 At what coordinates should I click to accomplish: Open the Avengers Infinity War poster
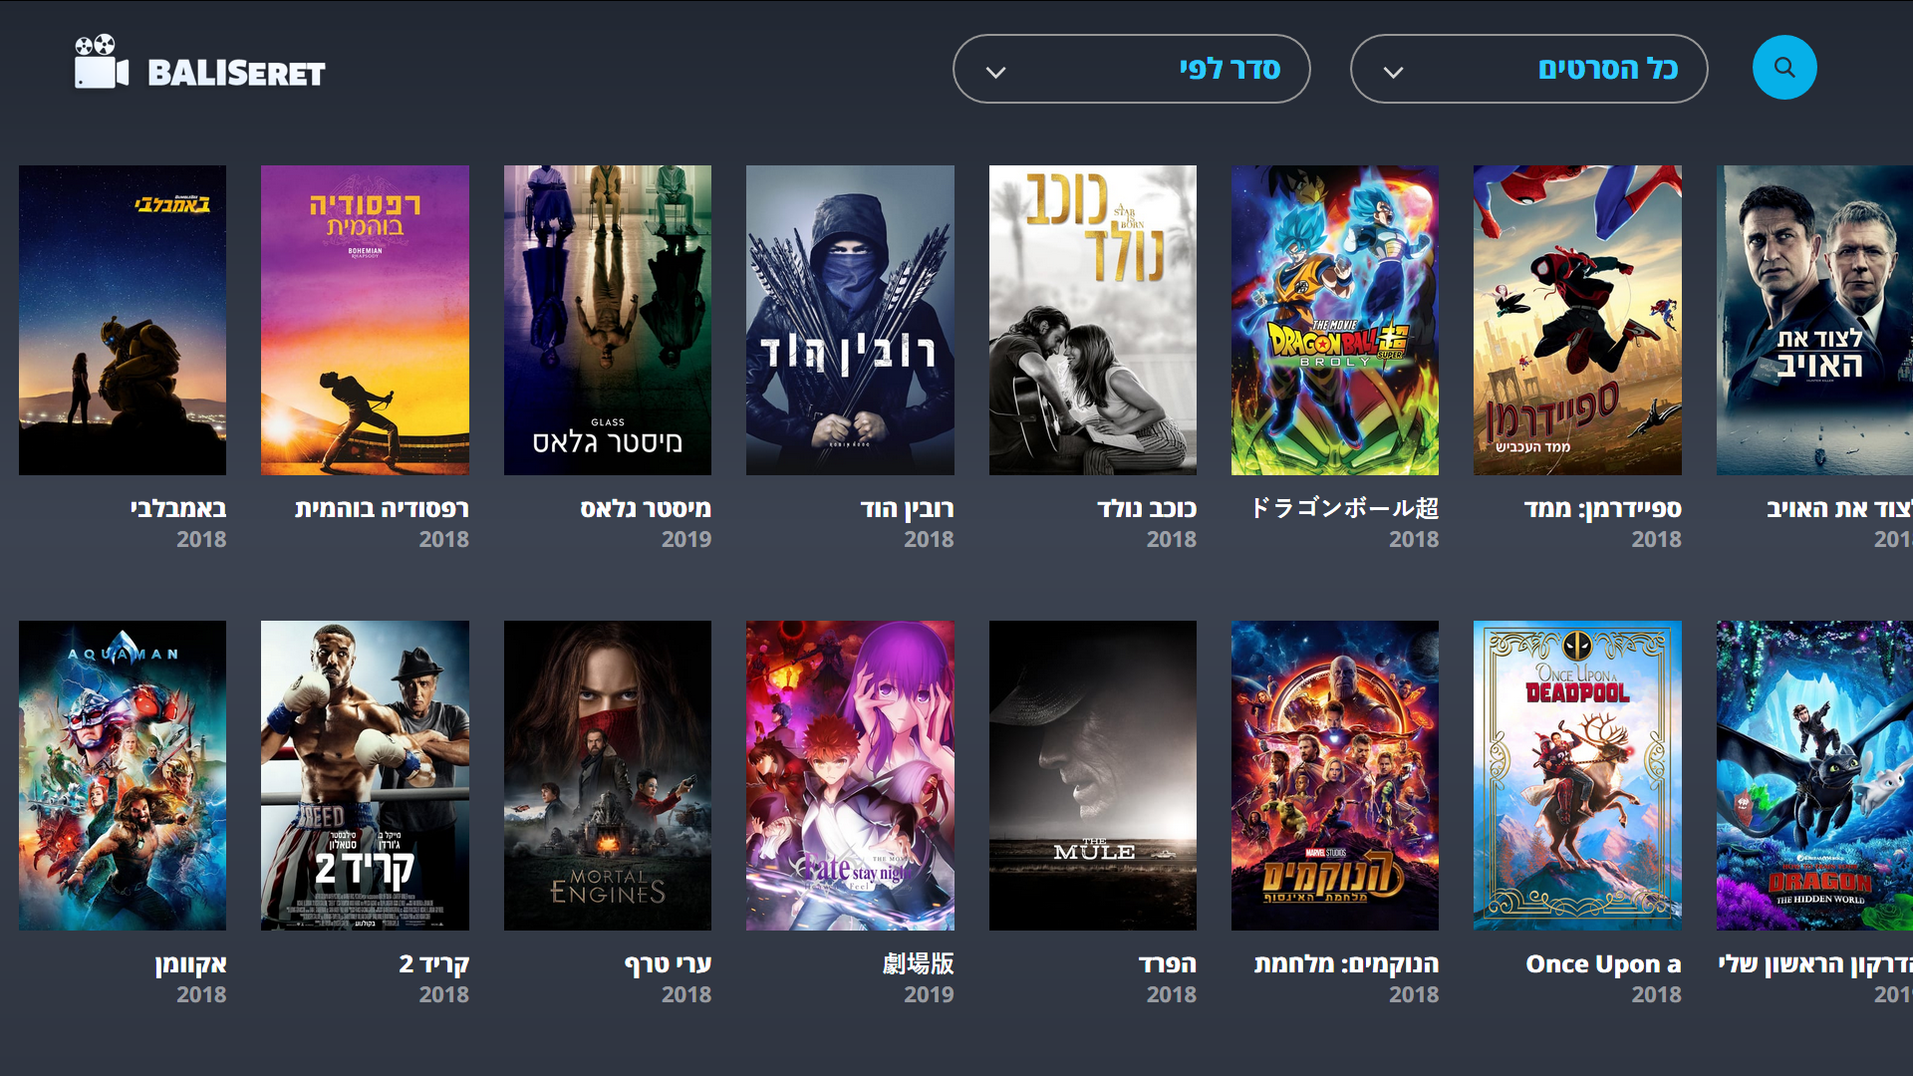pos(1334,775)
